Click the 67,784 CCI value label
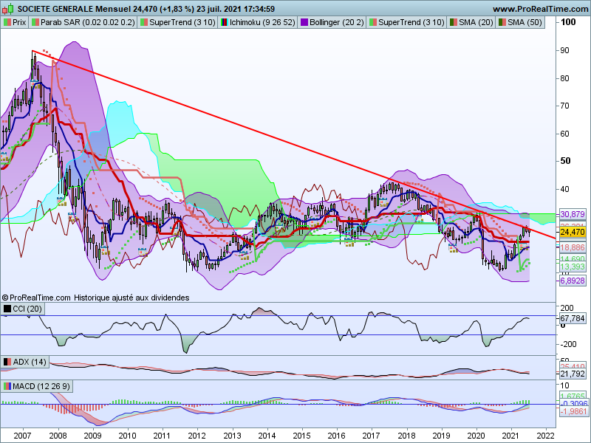The image size is (591, 443). 572,318
